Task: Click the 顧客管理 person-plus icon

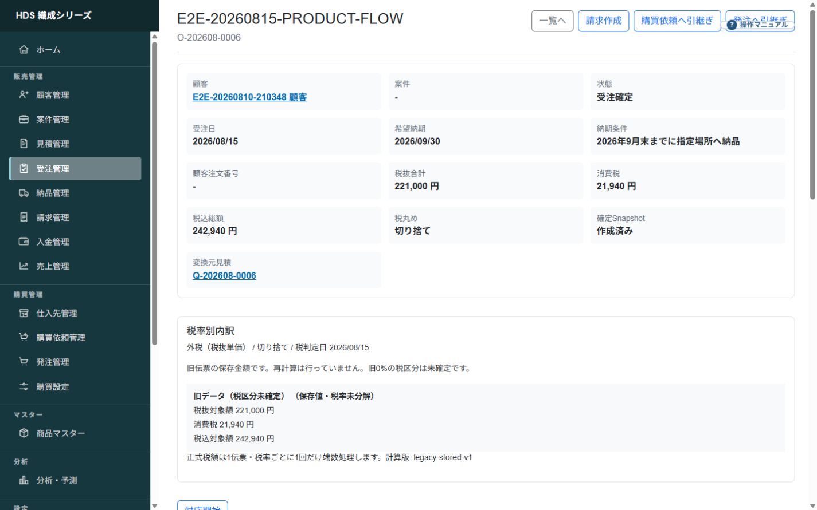Action: (x=24, y=95)
